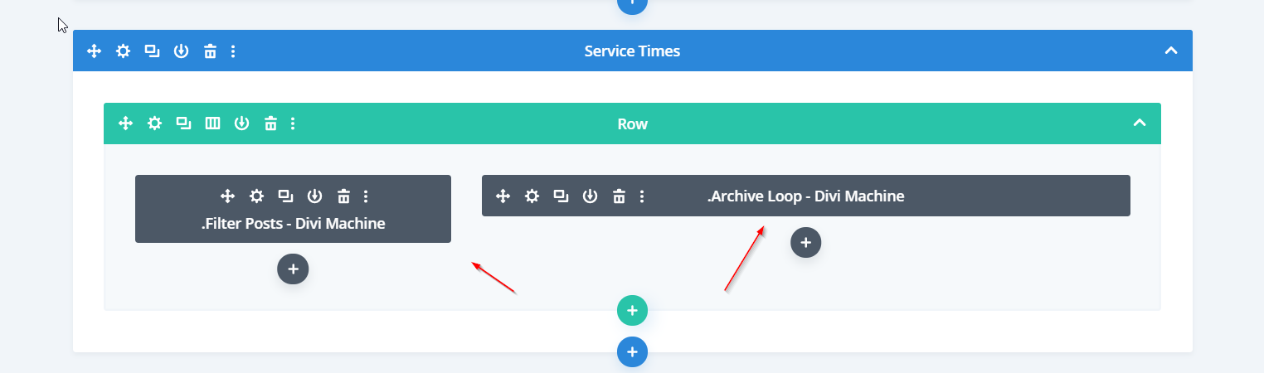The image size is (1264, 373).
Task: Open Archive Loop module more options menu
Action: (642, 196)
